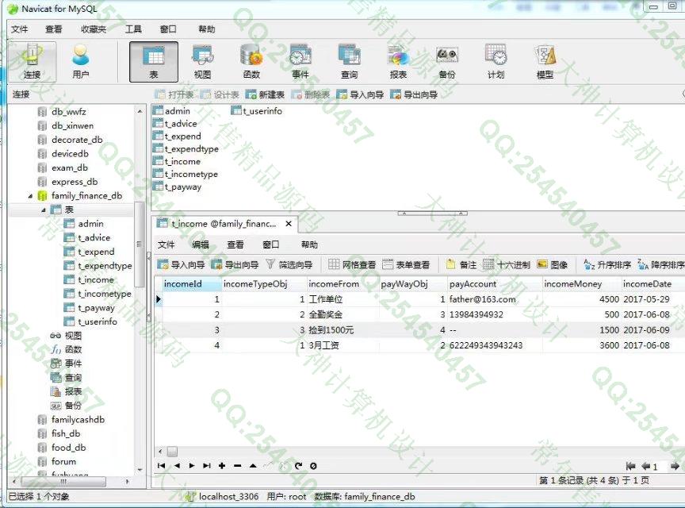Open the main 文件 menu
685x508 pixels.
click(20, 29)
